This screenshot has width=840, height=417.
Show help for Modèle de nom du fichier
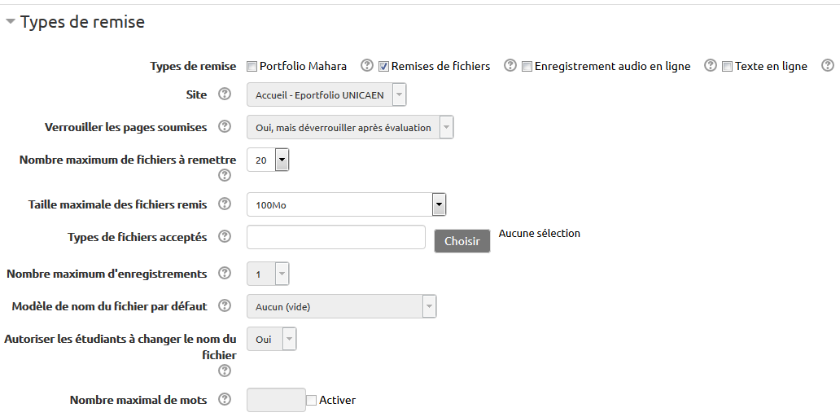[x=225, y=306]
